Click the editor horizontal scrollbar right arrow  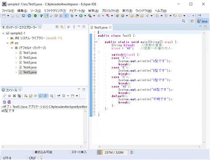tap(199, 147)
